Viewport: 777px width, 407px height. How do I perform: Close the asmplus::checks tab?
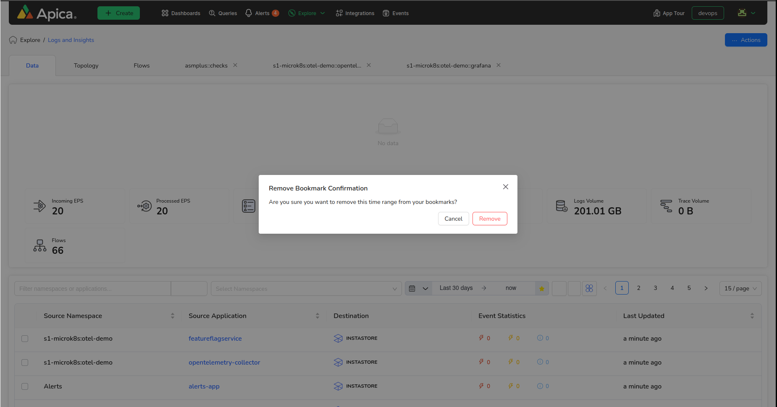tap(235, 65)
